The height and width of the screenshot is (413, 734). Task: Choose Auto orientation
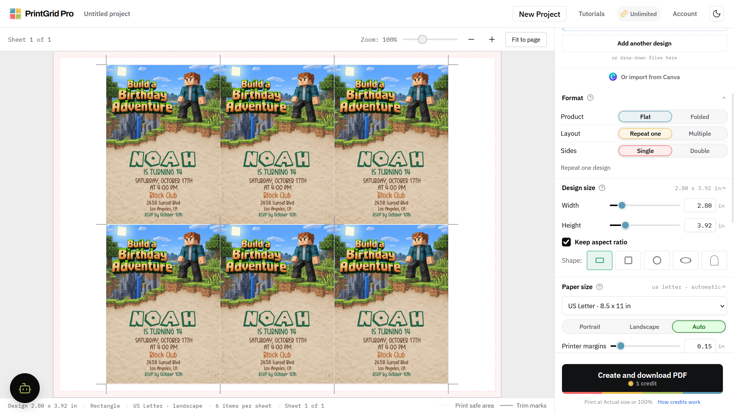click(698, 327)
